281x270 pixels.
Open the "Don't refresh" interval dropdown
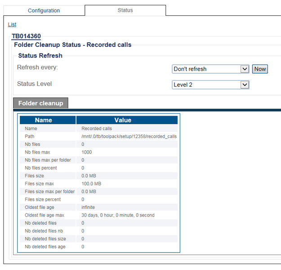[x=210, y=69]
